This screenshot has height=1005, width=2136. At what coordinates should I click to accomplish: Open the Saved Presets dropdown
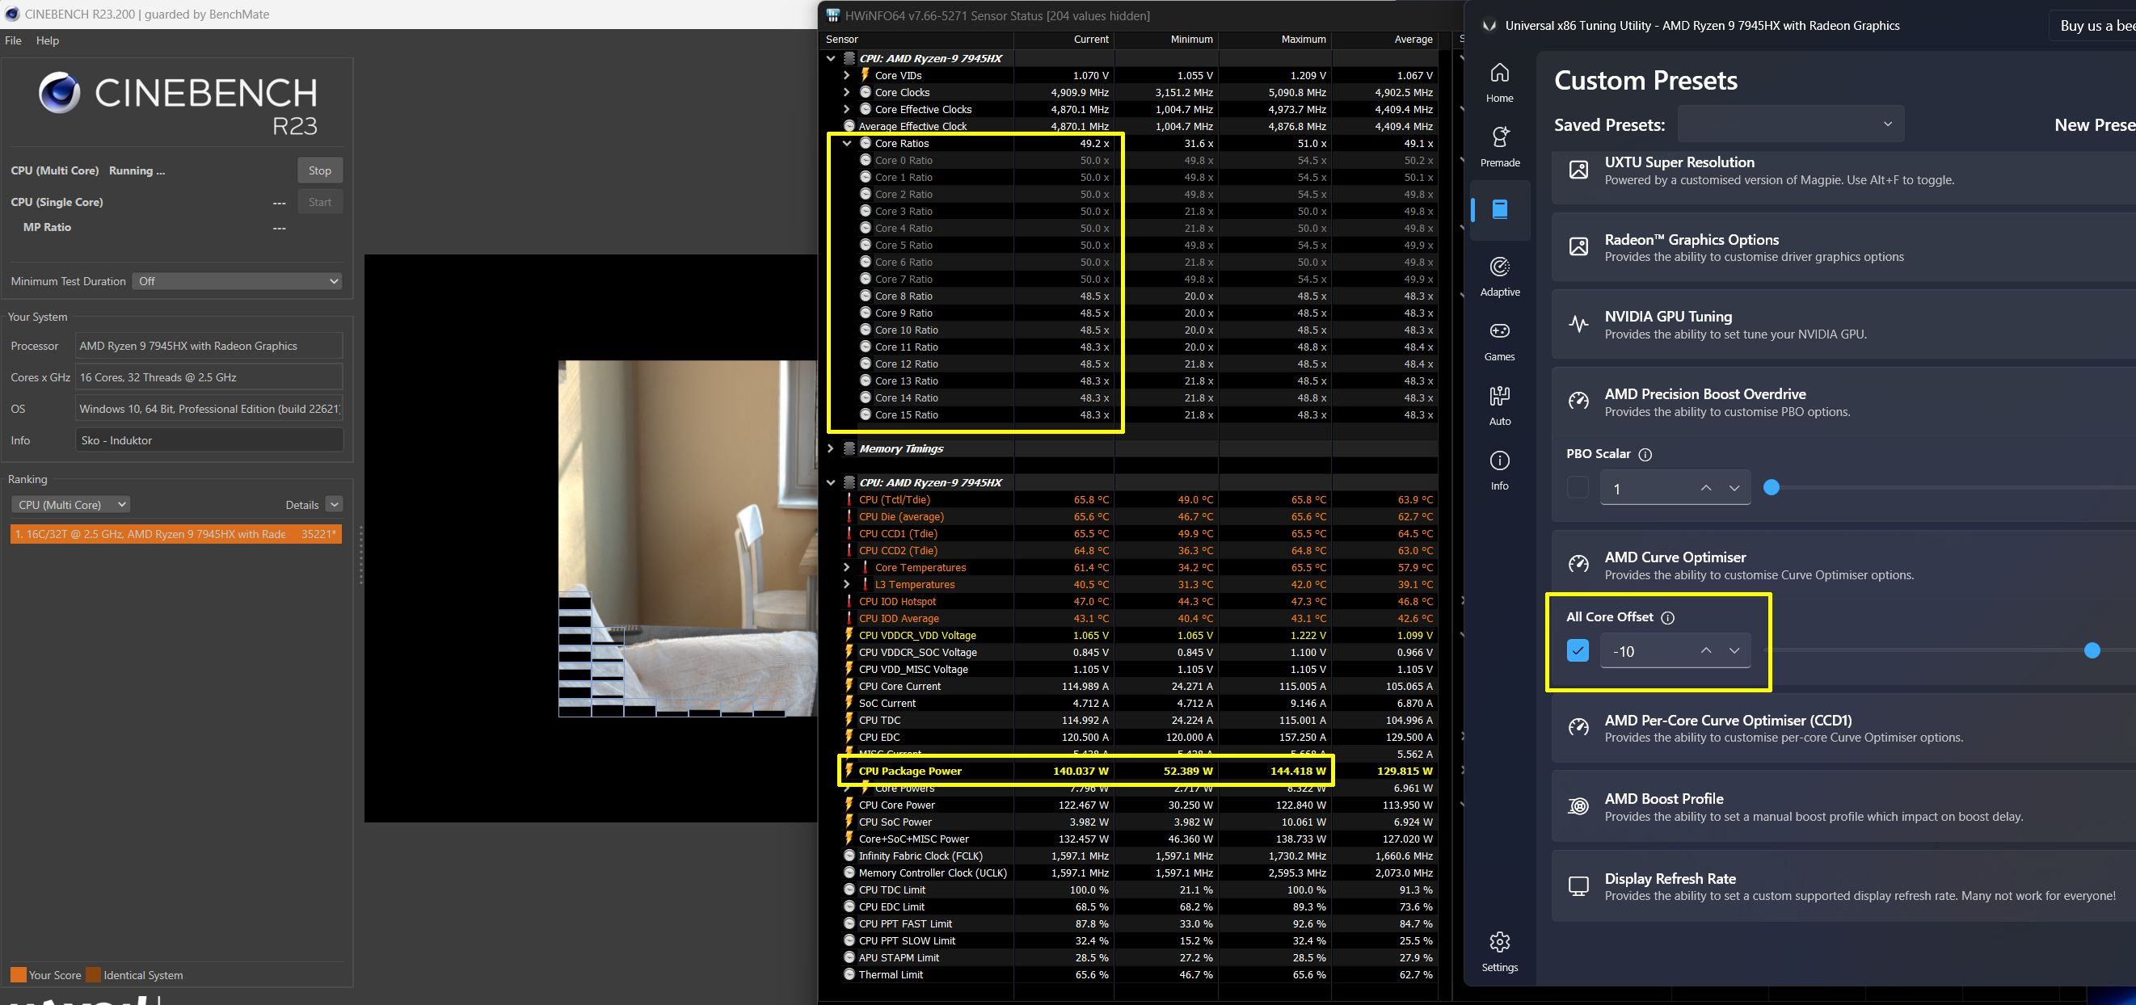click(x=1790, y=124)
